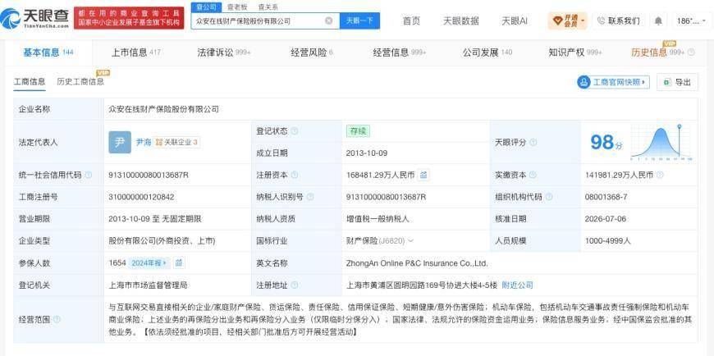Screen dimensions: 714x356
Task: Click the info icon after 141981.29万人民币
Action: (660, 175)
